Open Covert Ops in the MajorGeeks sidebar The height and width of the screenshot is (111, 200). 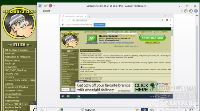coord(11,74)
